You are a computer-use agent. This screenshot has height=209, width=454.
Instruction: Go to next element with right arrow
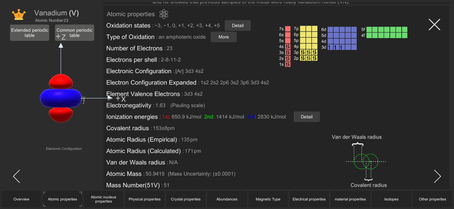click(x=438, y=176)
